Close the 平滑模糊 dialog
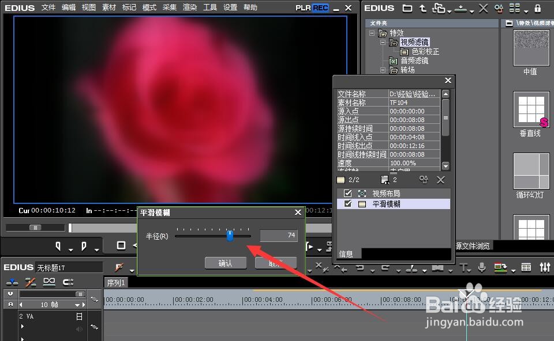The width and height of the screenshot is (554, 341). click(298, 213)
